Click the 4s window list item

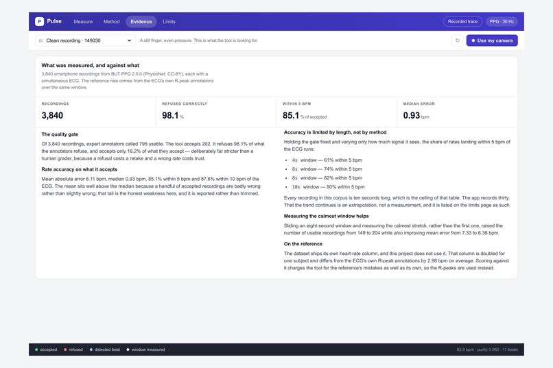tap(327, 160)
